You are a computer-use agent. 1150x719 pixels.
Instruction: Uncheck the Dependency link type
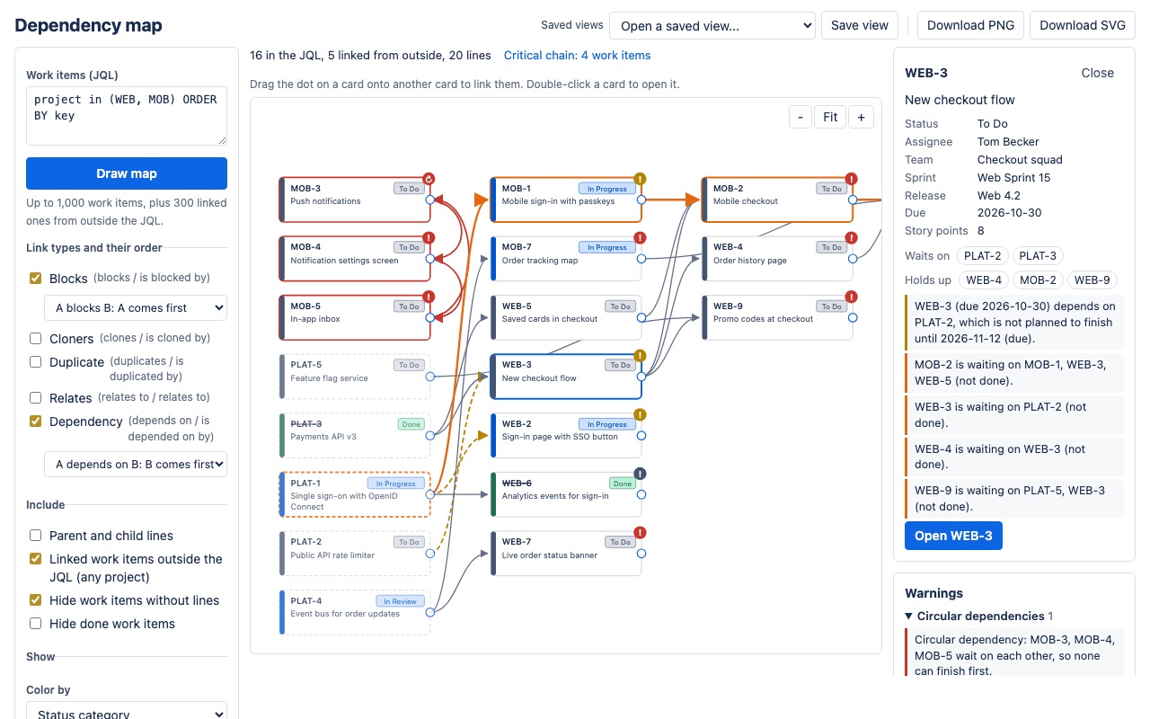point(36,422)
